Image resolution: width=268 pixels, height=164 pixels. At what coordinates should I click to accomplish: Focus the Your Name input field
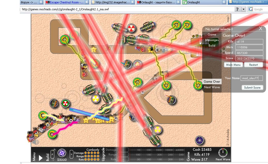pyautogui.click(x=251, y=78)
